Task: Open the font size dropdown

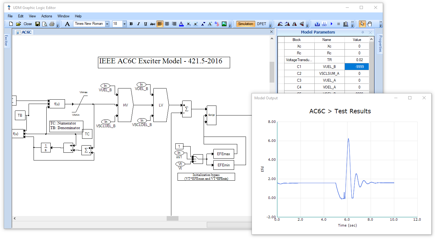Action: coord(124,24)
